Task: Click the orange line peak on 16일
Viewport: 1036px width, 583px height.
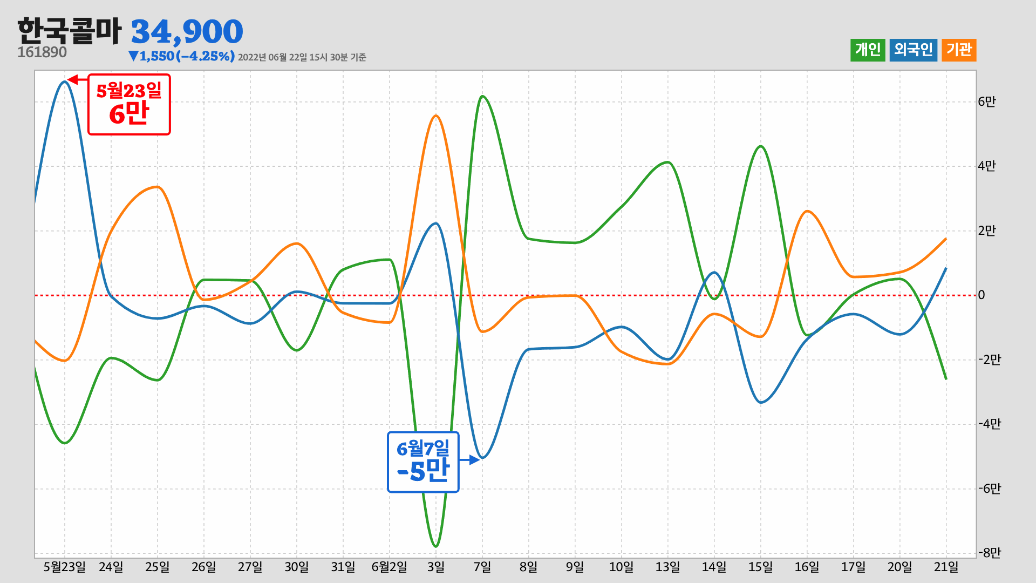Action: 807,211
